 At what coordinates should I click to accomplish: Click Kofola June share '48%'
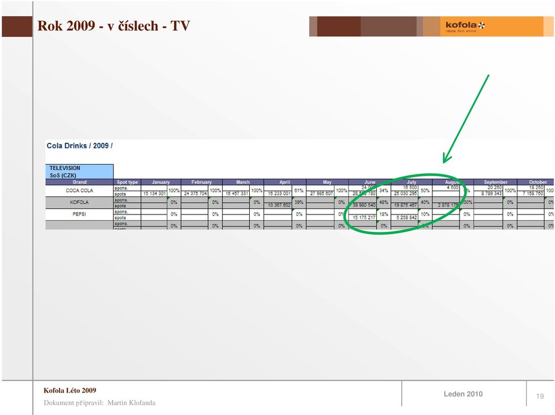(x=384, y=202)
